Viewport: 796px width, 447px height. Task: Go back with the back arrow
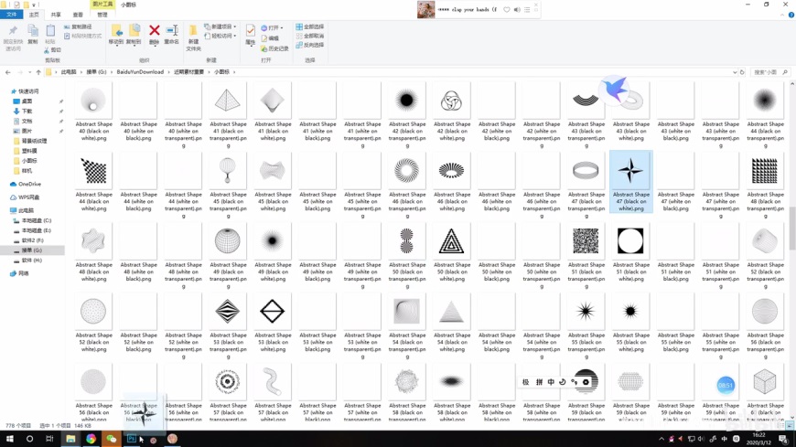pos(8,72)
